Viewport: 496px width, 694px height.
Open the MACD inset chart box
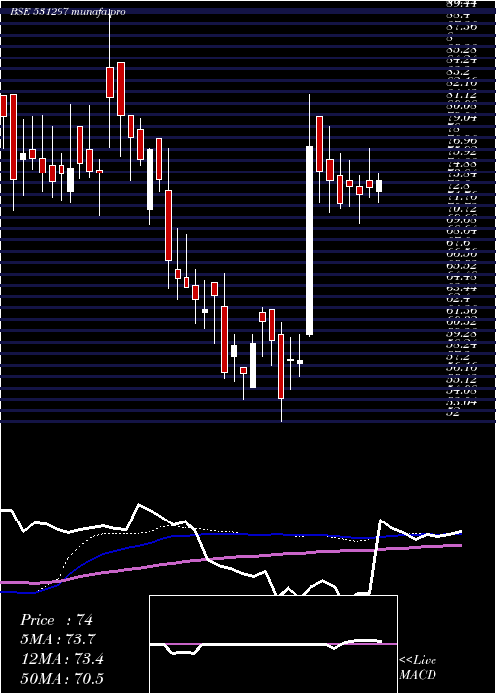[x=273, y=644]
